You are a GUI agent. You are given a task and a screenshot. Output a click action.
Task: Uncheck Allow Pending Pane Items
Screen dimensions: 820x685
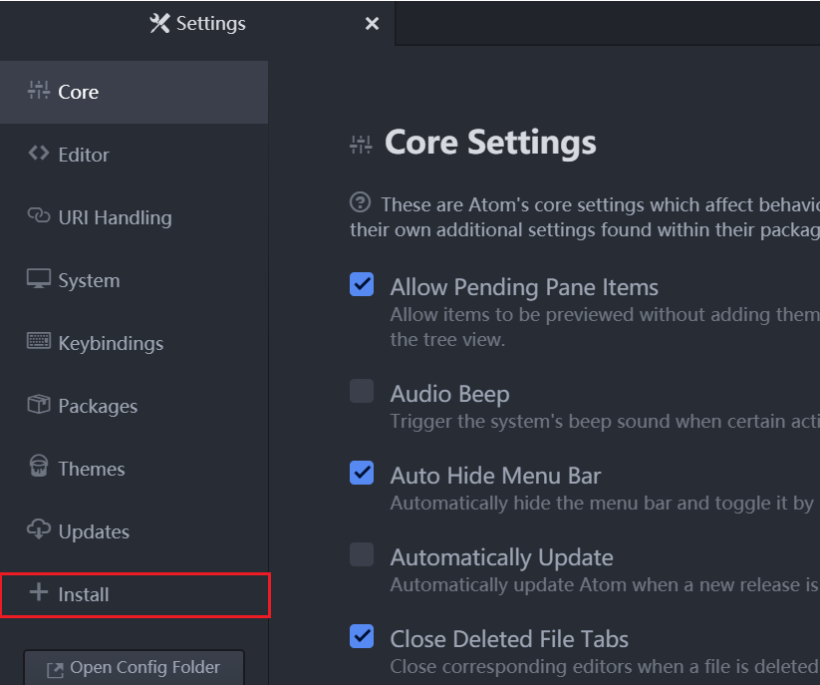click(x=362, y=285)
